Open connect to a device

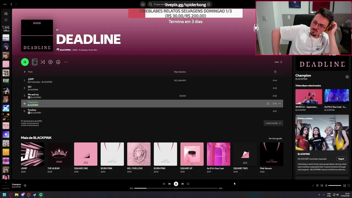click(x=321, y=186)
